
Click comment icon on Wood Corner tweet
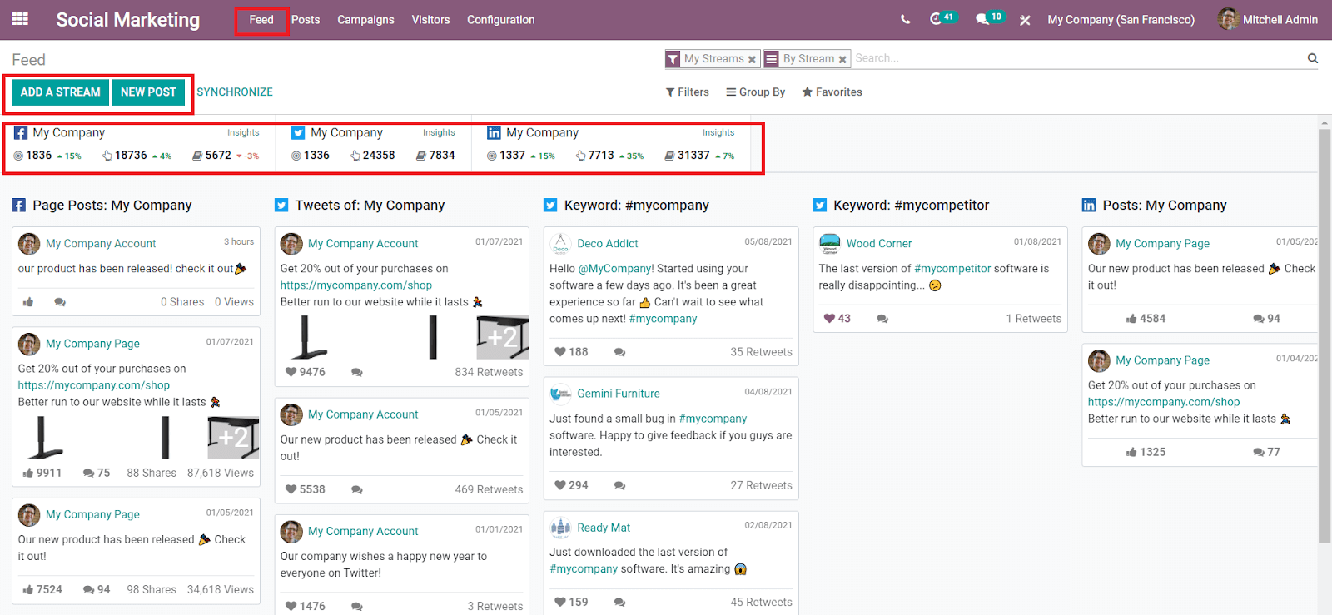pos(882,319)
